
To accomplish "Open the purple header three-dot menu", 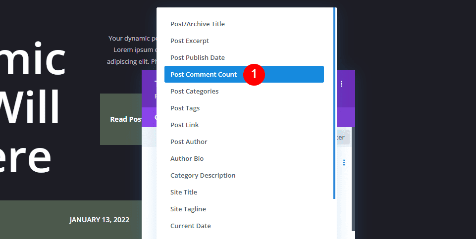I will 342,84.
